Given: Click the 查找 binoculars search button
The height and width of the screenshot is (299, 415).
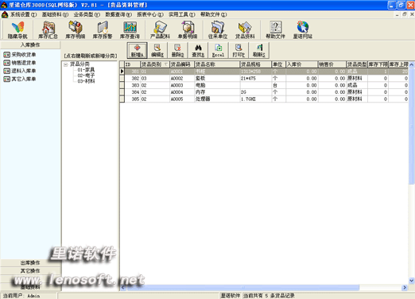Looking at the screenshot, I should (198, 50).
